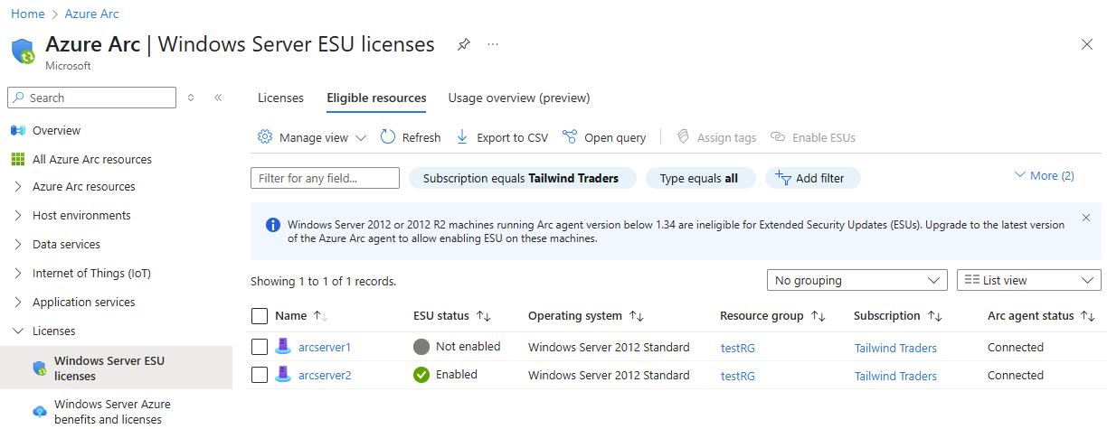
Task: Check the select-all header checkbox
Action: (260, 316)
